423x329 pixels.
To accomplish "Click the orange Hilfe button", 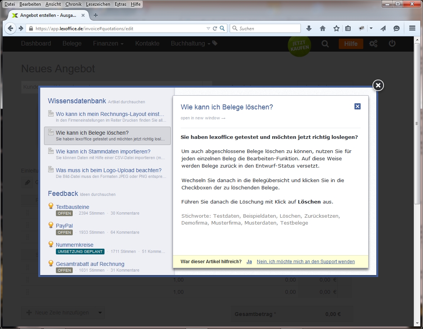I will [x=351, y=44].
